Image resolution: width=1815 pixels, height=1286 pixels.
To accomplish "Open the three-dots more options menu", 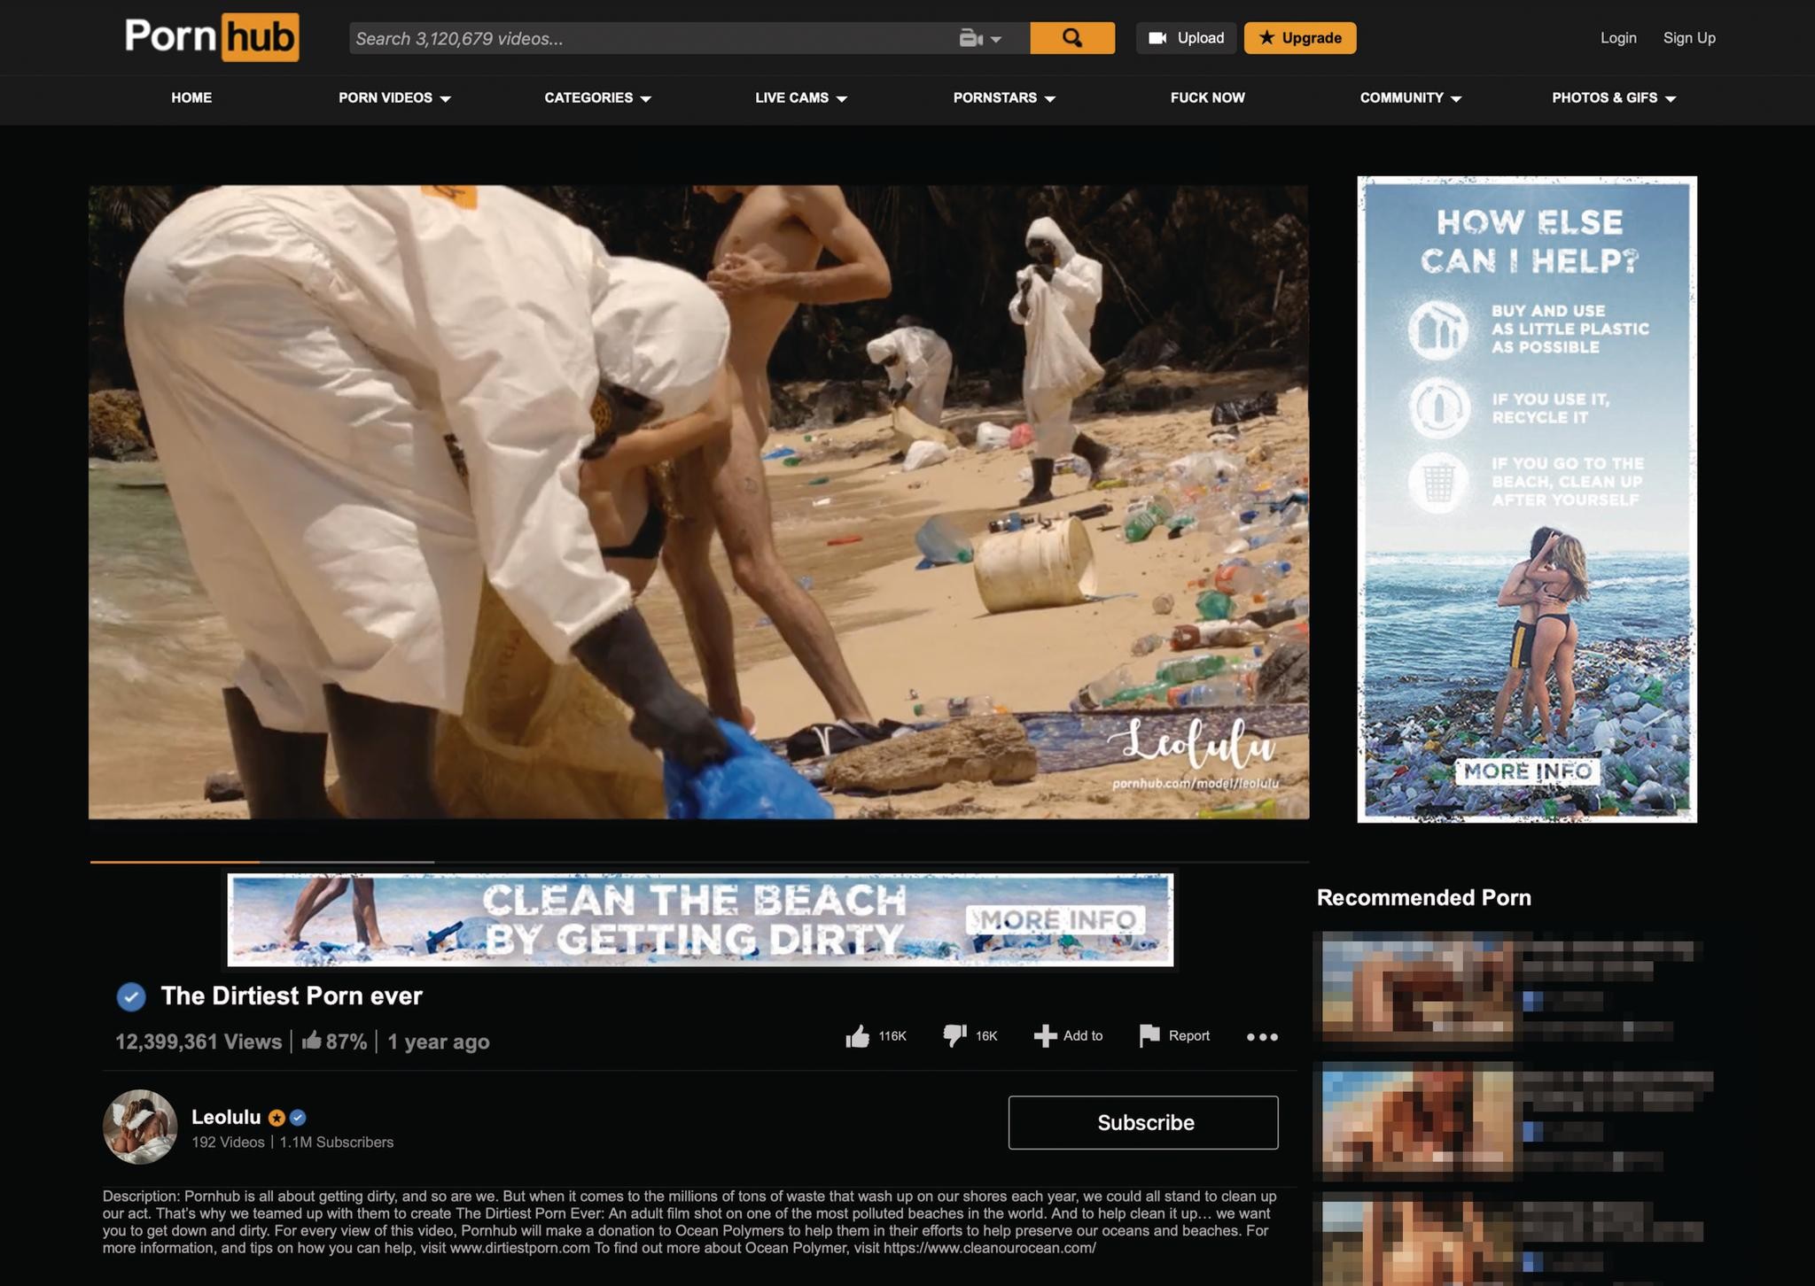I will 1262,1036.
